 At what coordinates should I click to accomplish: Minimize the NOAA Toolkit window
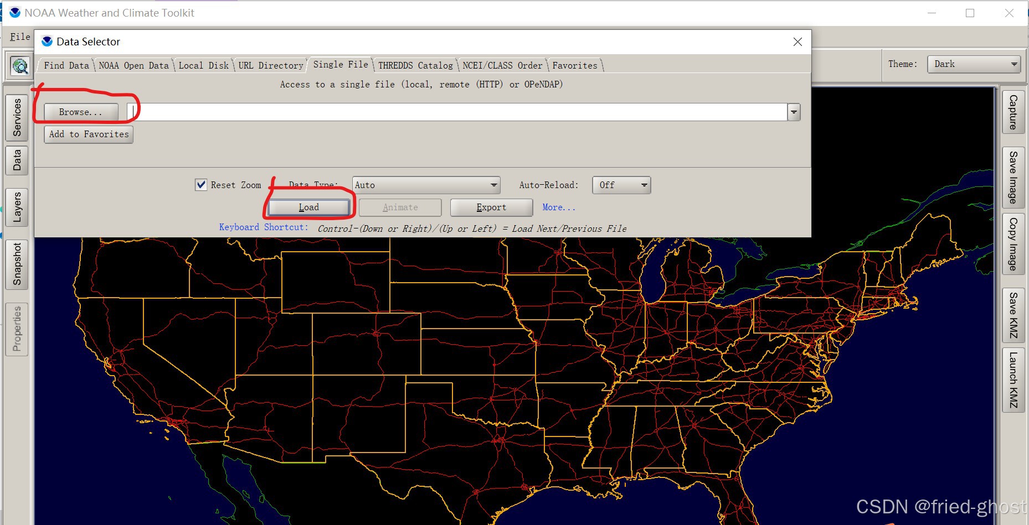click(x=932, y=13)
